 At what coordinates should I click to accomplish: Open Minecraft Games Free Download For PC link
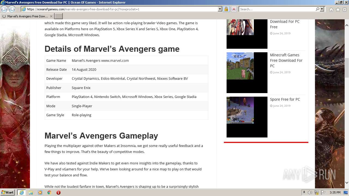(x=286, y=60)
